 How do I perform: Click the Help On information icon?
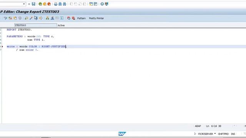click(x=62, y=18)
